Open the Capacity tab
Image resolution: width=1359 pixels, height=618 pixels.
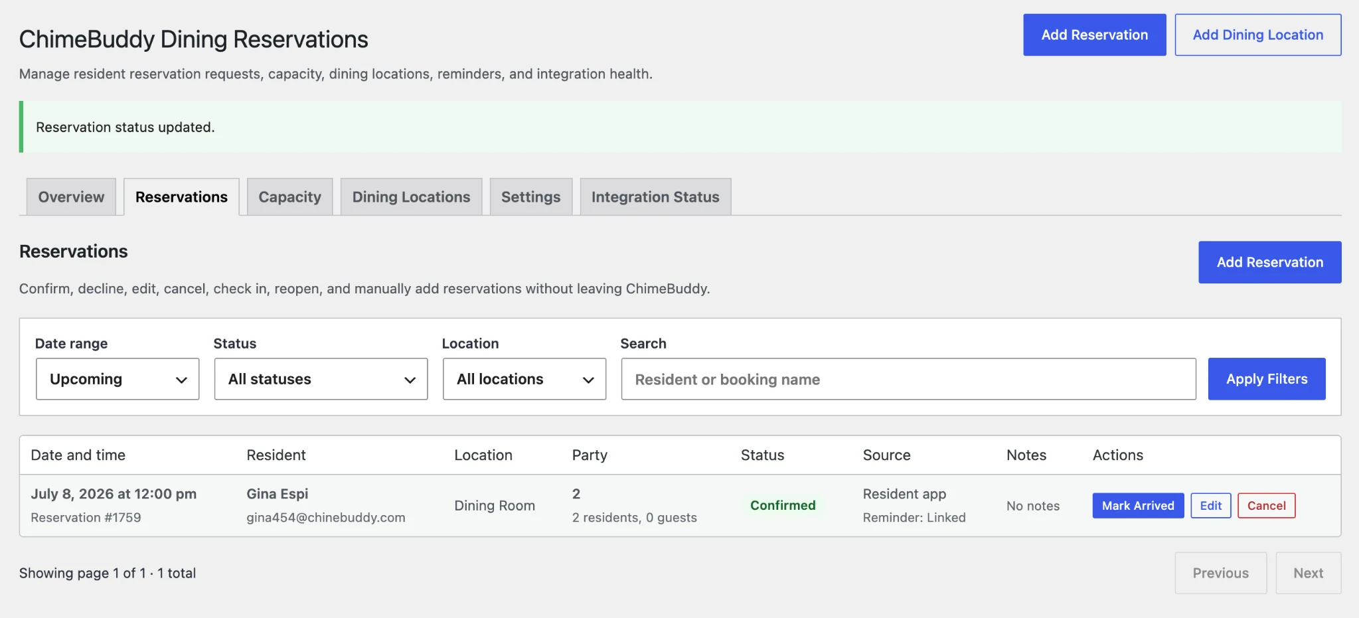pyautogui.click(x=289, y=196)
